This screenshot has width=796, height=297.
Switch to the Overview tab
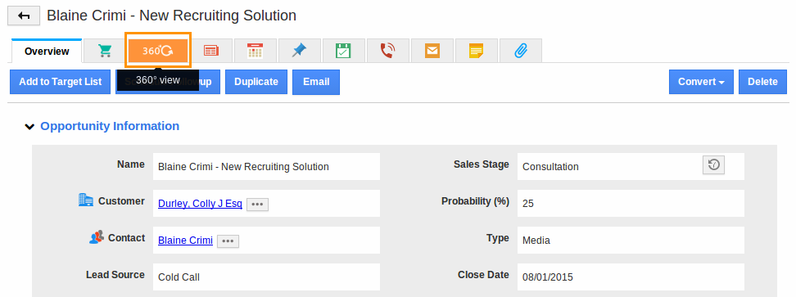(47, 52)
